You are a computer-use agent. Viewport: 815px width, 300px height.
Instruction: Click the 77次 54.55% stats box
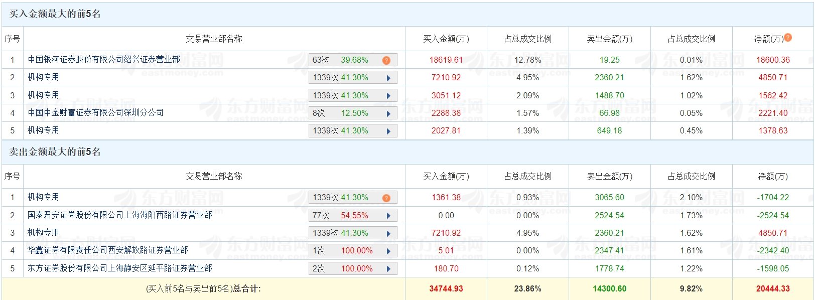(353, 215)
